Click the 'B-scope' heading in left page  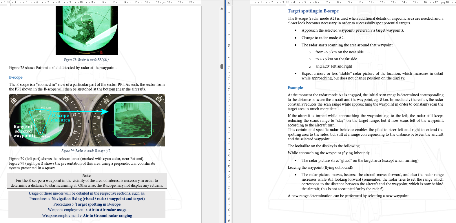(x=16, y=77)
